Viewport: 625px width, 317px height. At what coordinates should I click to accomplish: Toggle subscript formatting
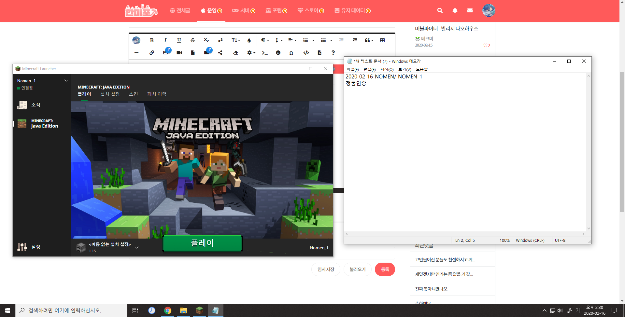[x=206, y=40]
